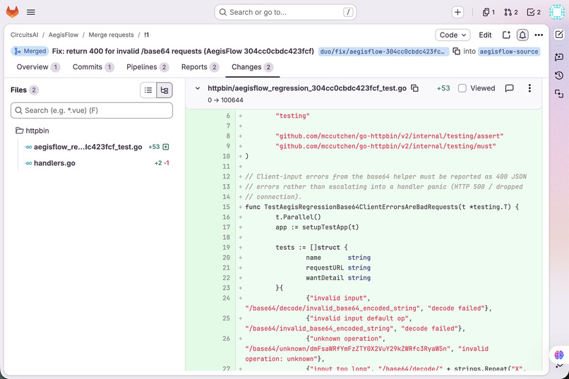
Task: Click the file icon before handlers.go
Action: pos(28,163)
